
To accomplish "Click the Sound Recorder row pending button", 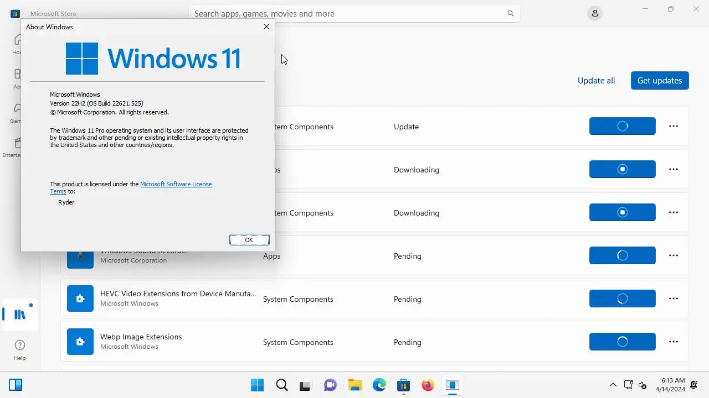I will tap(623, 255).
